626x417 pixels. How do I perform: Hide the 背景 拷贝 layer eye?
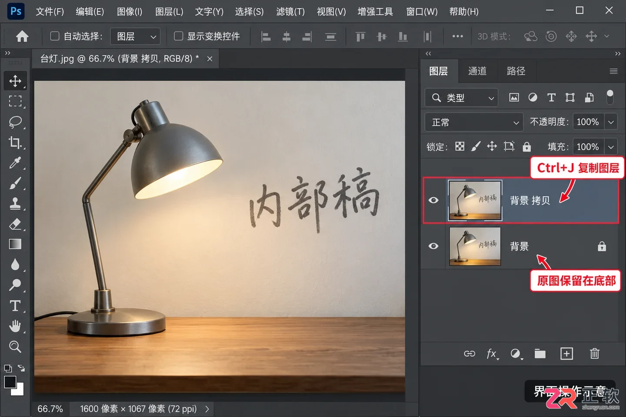click(433, 200)
